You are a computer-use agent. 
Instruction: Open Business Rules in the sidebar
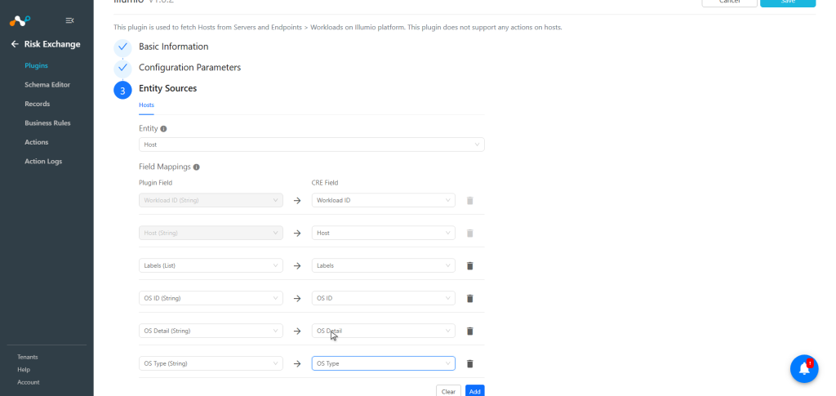[47, 123]
